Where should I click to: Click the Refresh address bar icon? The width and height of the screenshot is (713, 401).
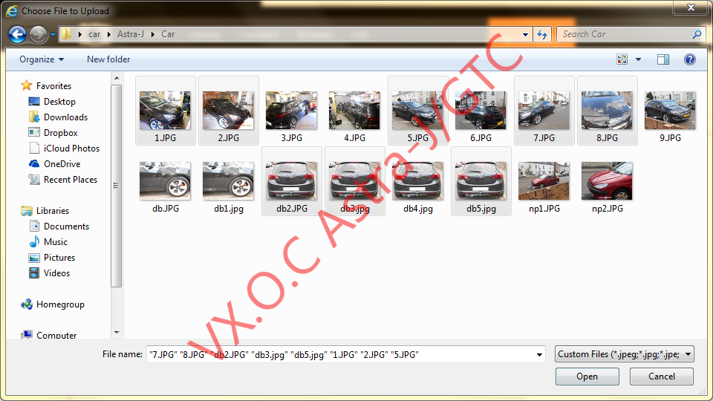pyautogui.click(x=542, y=34)
